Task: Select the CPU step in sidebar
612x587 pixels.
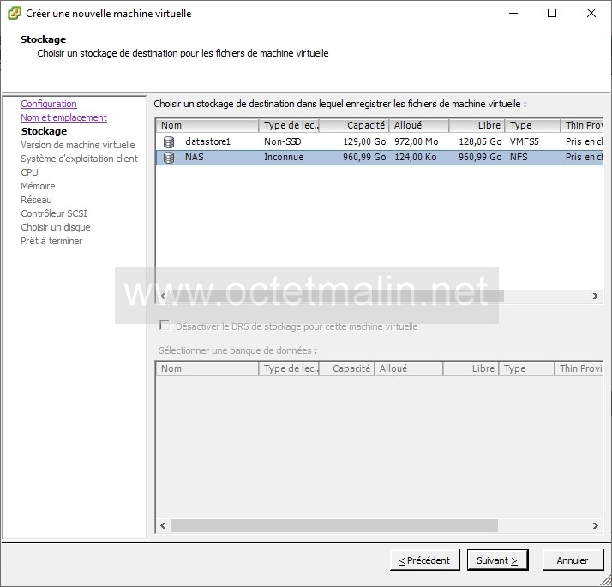Action: pos(29,172)
